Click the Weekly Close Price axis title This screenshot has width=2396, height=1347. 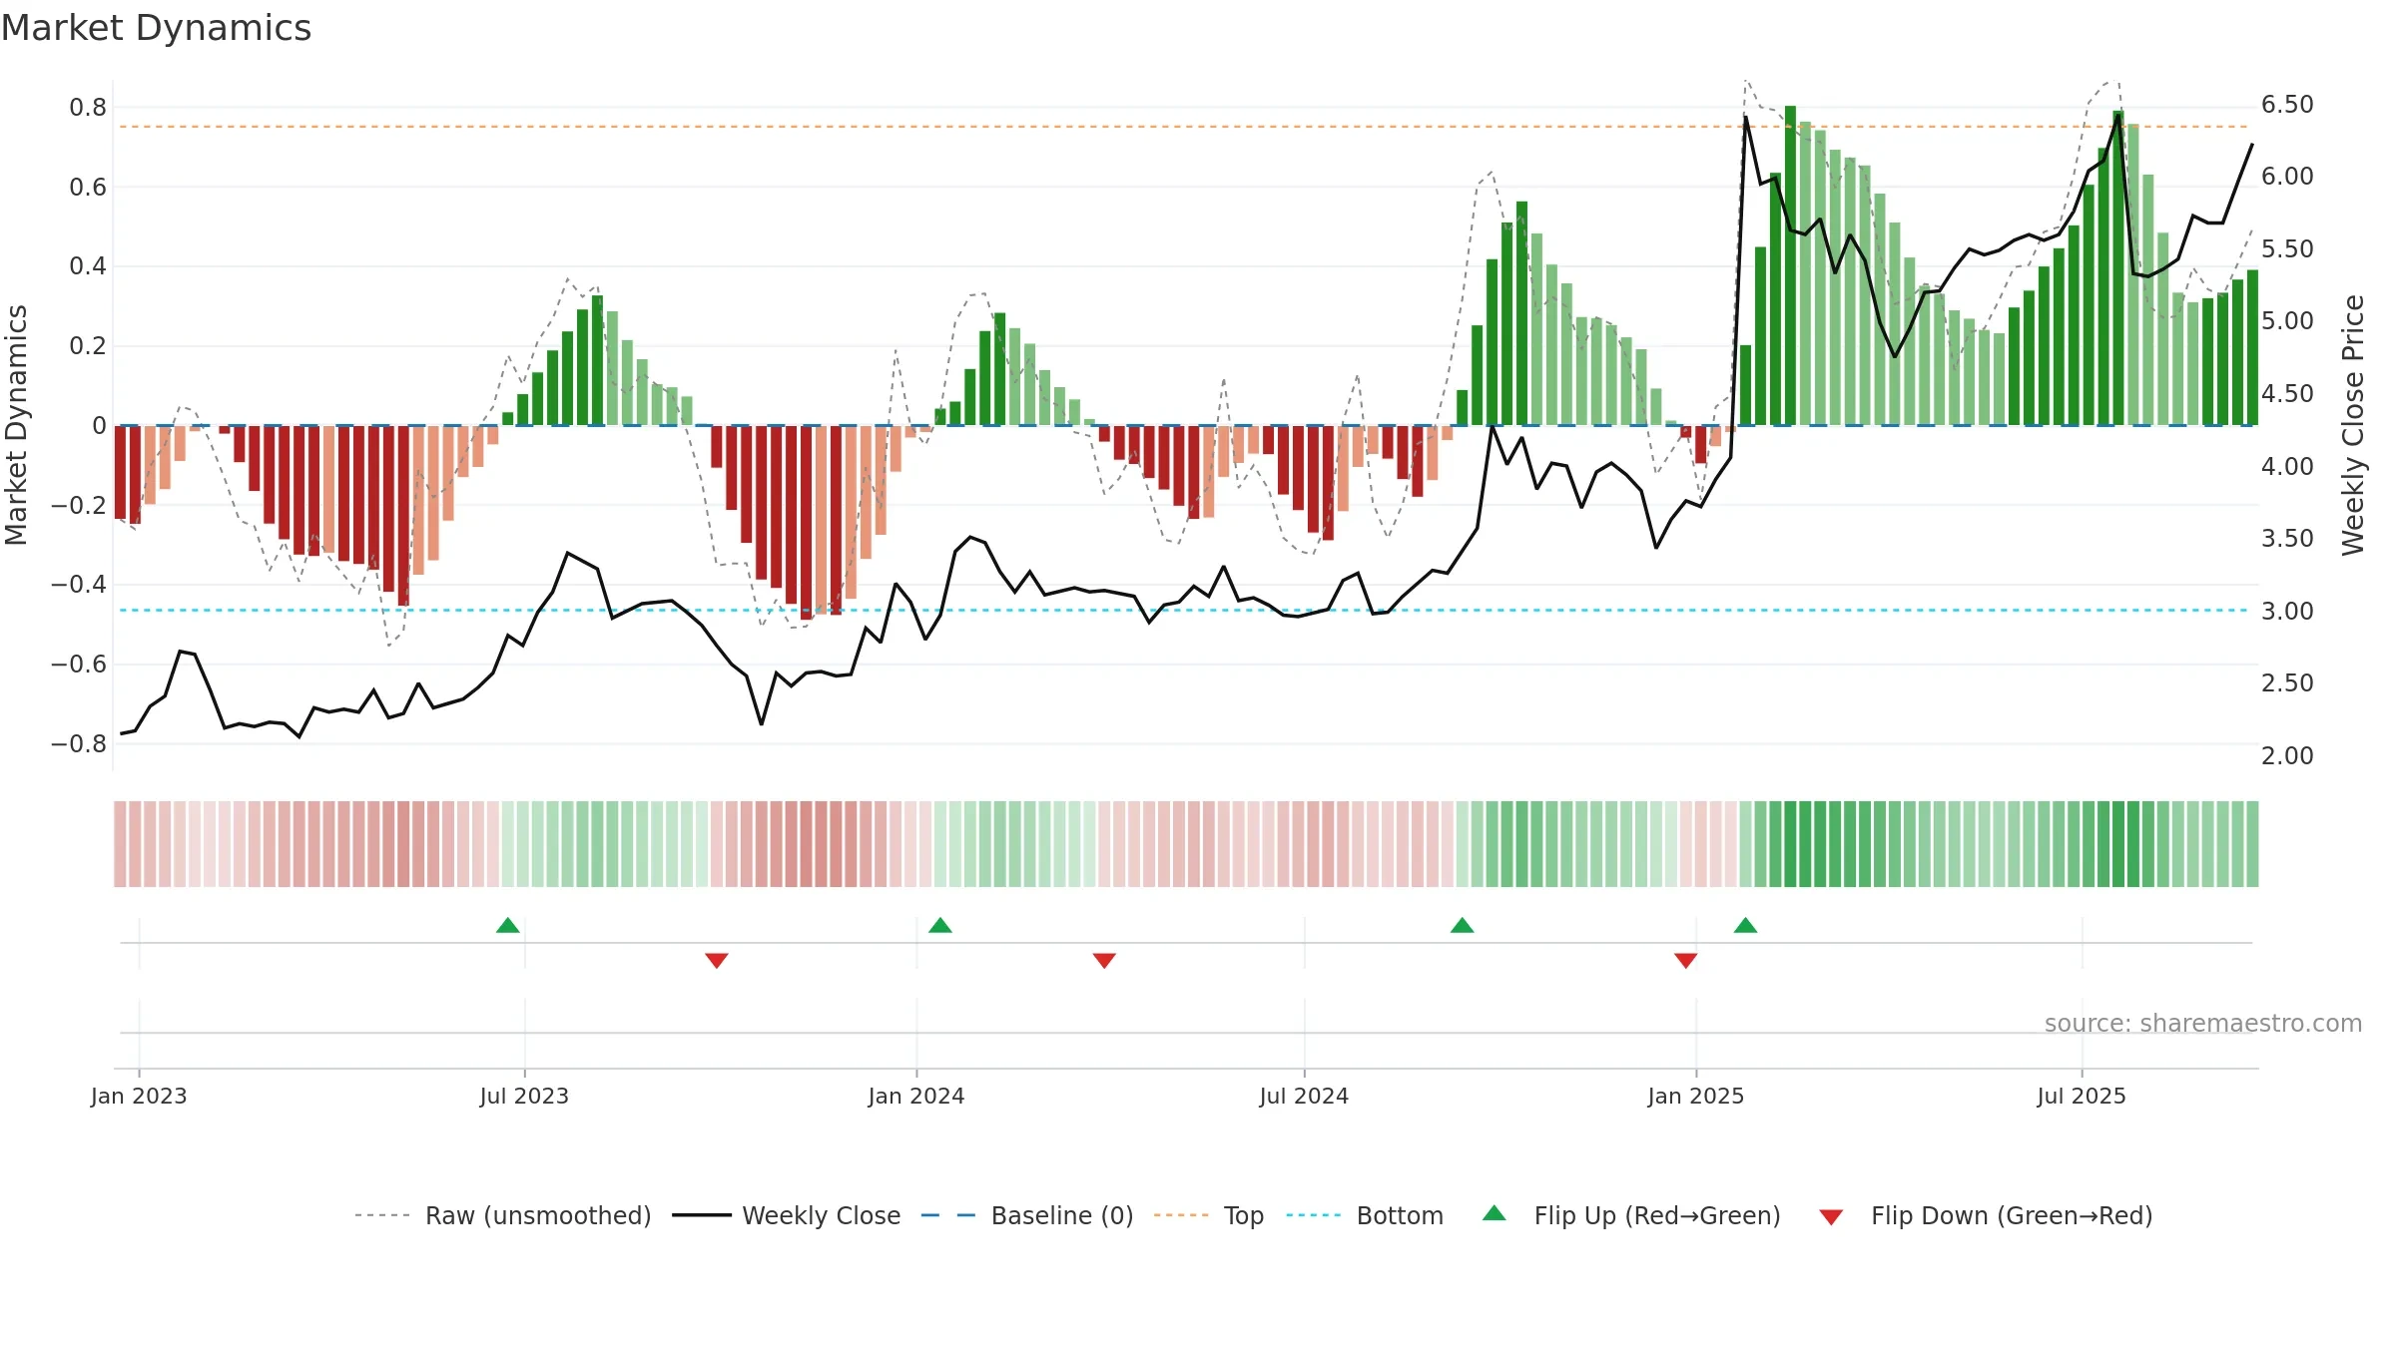click(x=2353, y=425)
